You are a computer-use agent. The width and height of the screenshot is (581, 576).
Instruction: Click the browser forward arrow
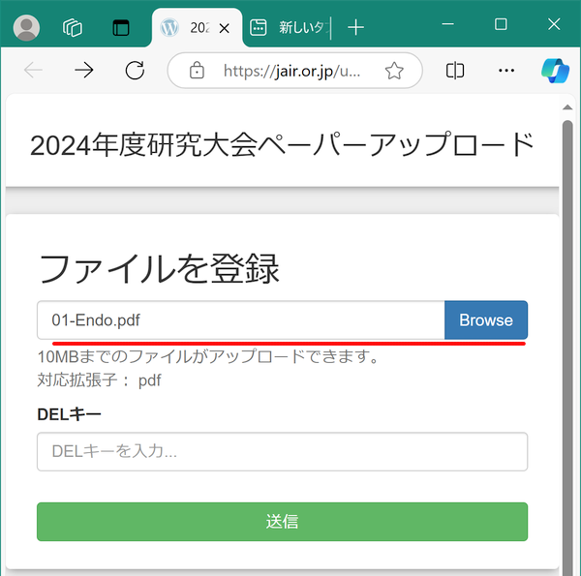84,71
